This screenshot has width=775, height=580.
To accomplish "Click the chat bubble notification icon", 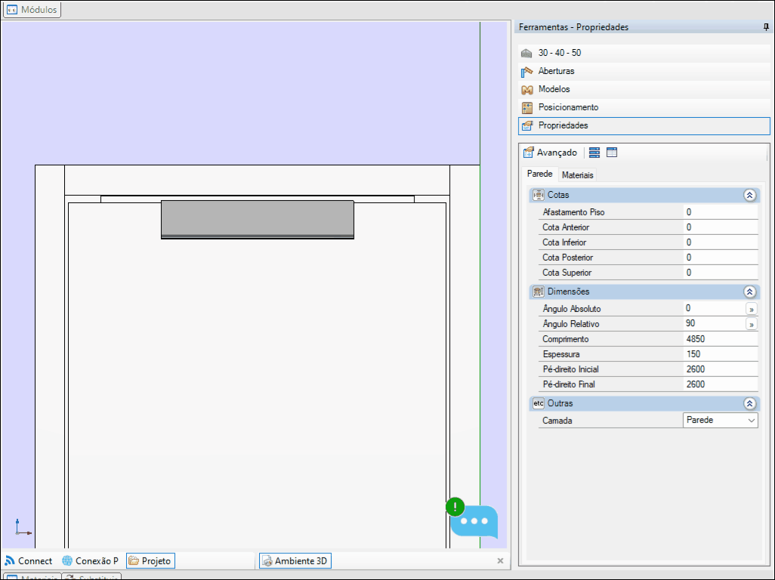I will pos(474,521).
